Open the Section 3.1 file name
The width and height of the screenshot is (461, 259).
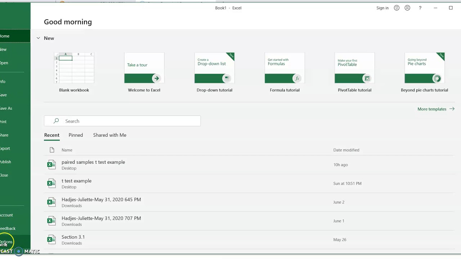point(73,237)
